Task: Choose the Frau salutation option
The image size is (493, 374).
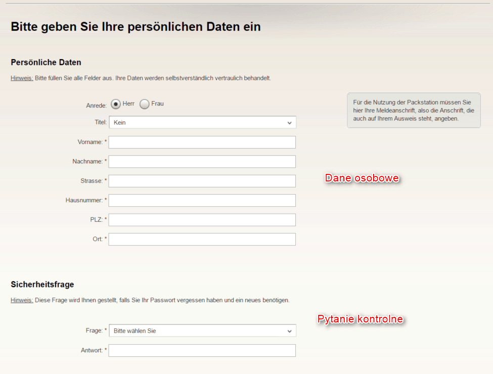Action: 145,104
